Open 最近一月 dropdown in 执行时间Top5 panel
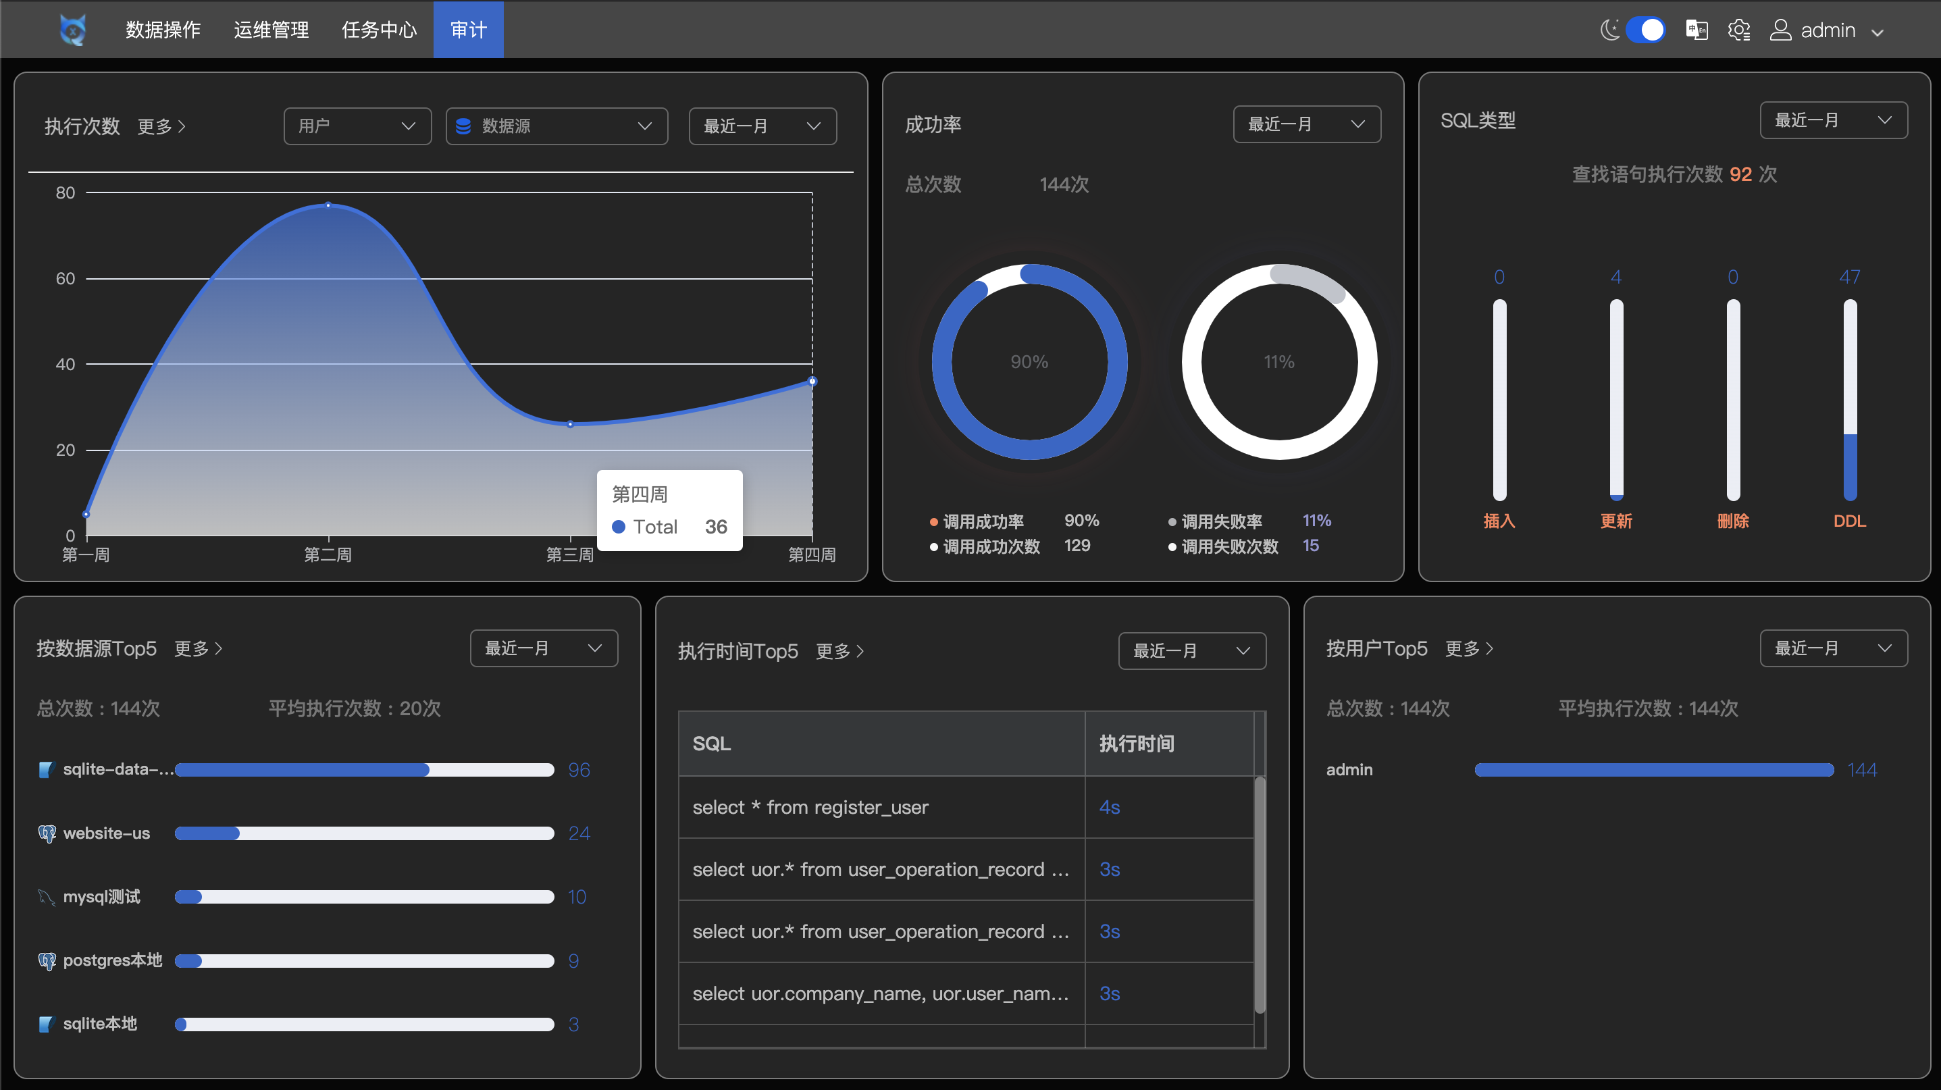 [x=1192, y=650]
